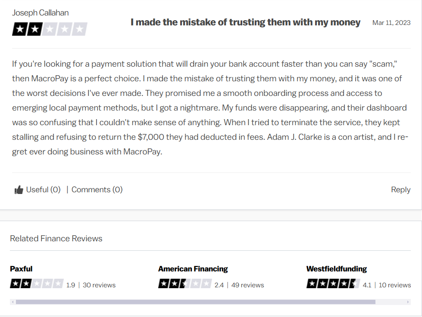Click Joseph Callahan's two-star rating
422x317 pixels.
click(50, 29)
